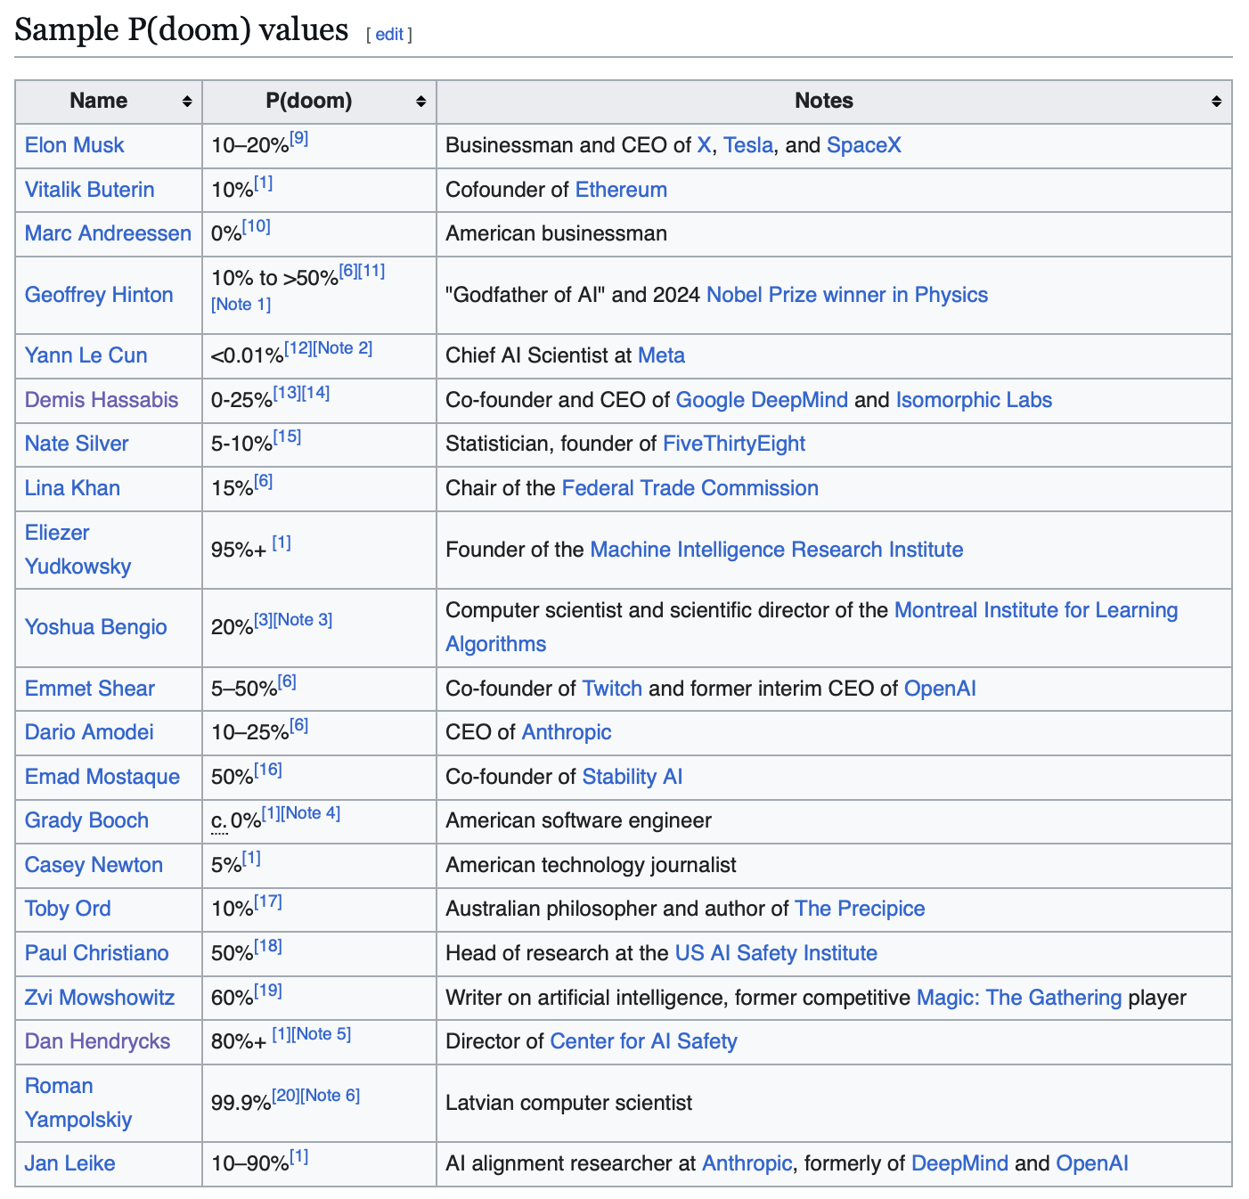Open Nobel Prize winner in Physics link
The width and height of the screenshot is (1249, 1199).
click(x=847, y=295)
